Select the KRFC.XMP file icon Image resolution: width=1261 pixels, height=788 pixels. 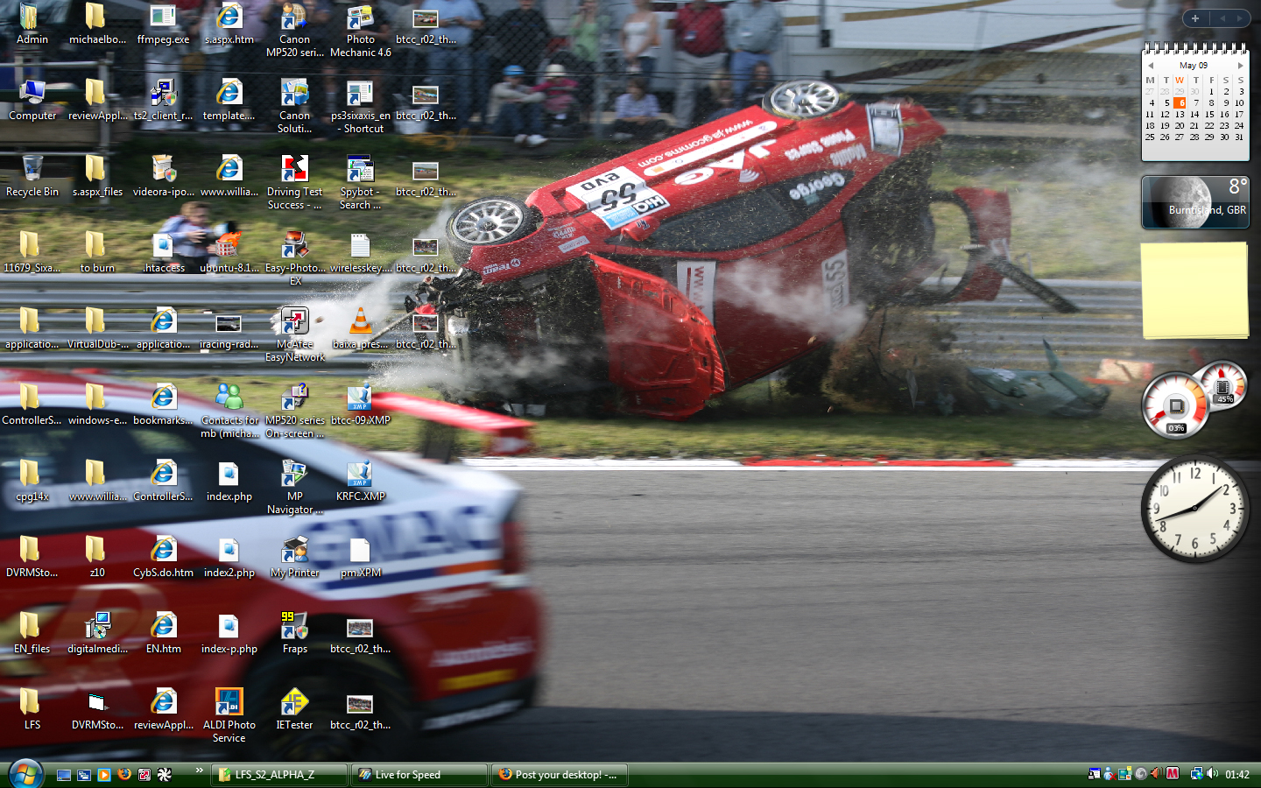pyautogui.click(x=360, y=482)
